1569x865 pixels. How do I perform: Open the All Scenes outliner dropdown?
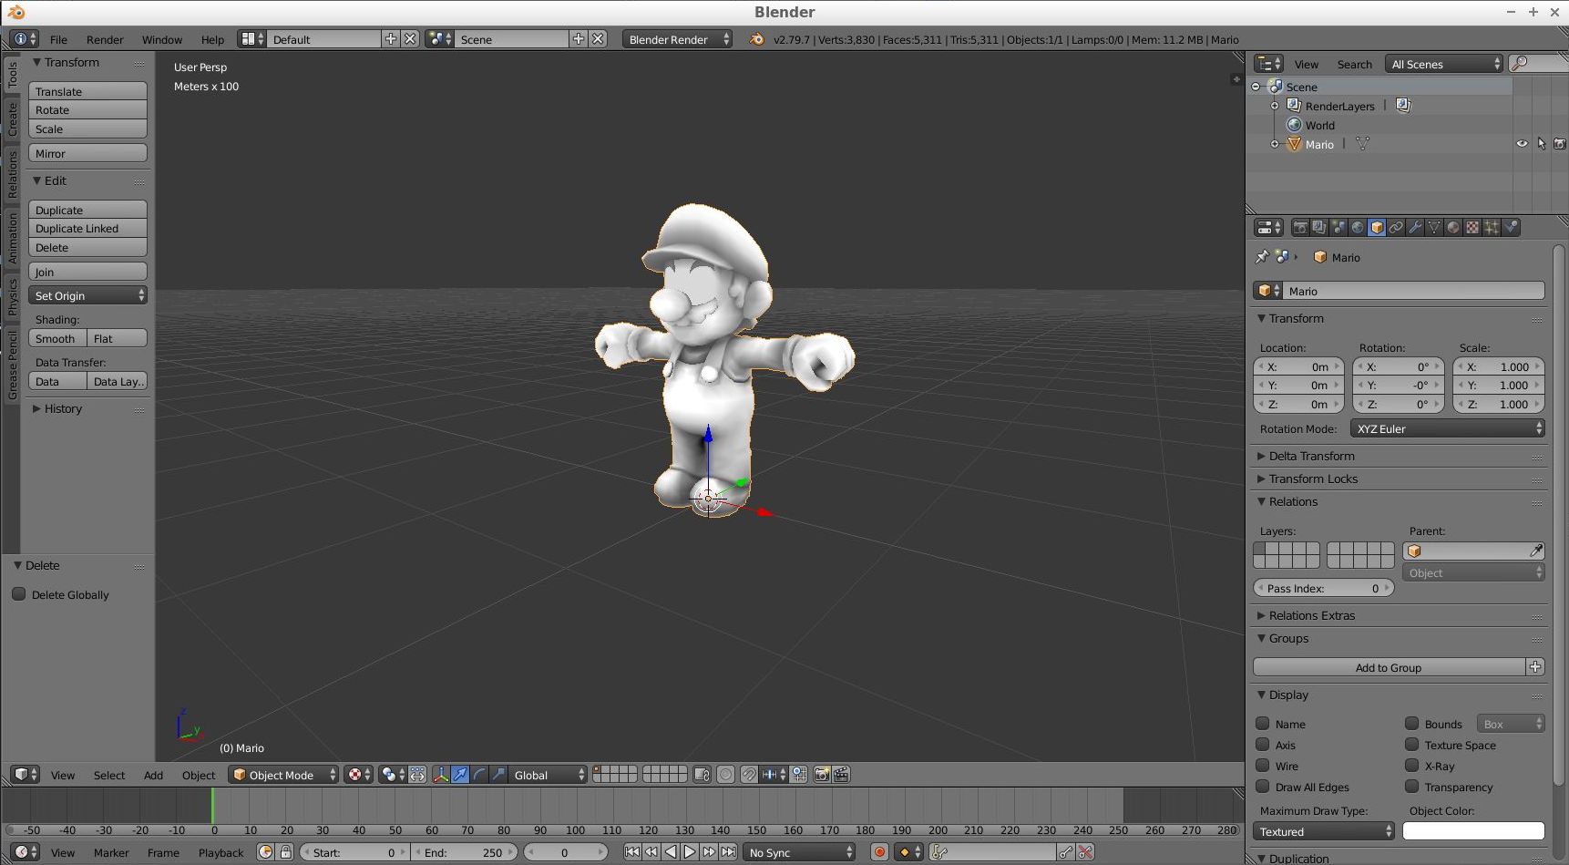point(1444,64)
